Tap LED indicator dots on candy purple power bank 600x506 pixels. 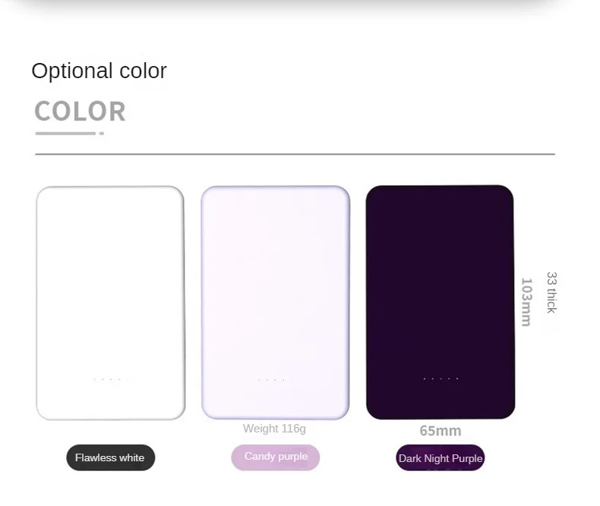pyautogui.click(x=272, y=379)
